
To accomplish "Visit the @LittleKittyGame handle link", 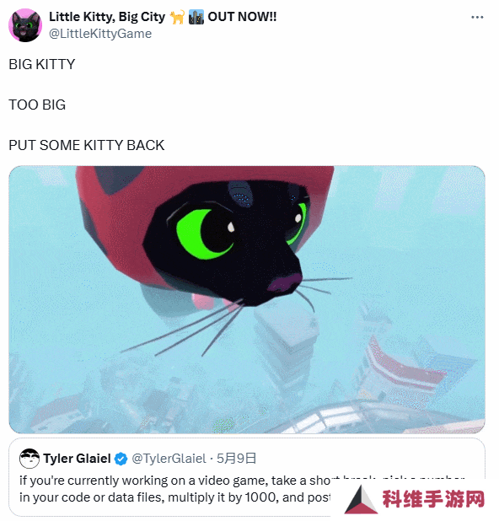I will (100, 34).
